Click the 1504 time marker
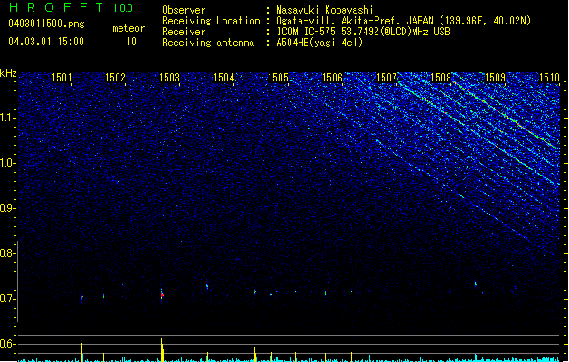The width and height of the screenshot is (569, 362). tap(224, 78)
